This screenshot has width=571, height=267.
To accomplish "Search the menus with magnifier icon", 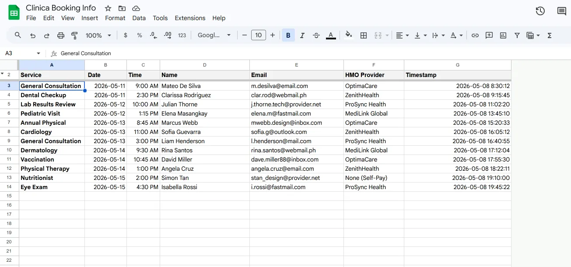I will (x=18, y=35).
